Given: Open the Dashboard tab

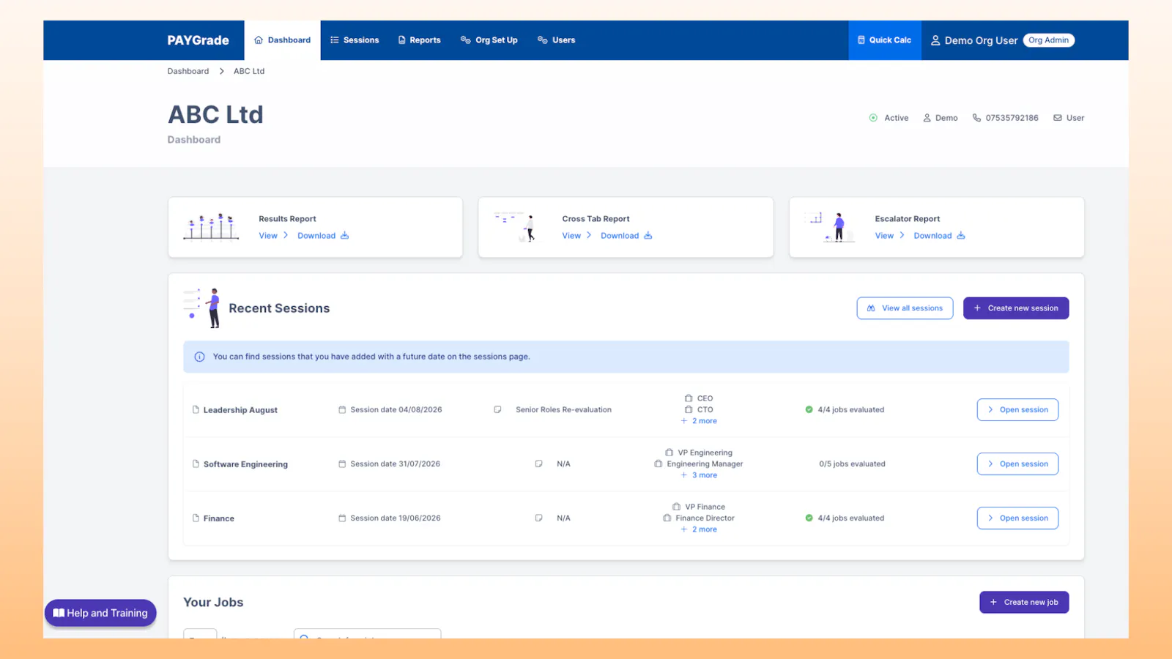Looking at the screenshot, I should (282, 40).
